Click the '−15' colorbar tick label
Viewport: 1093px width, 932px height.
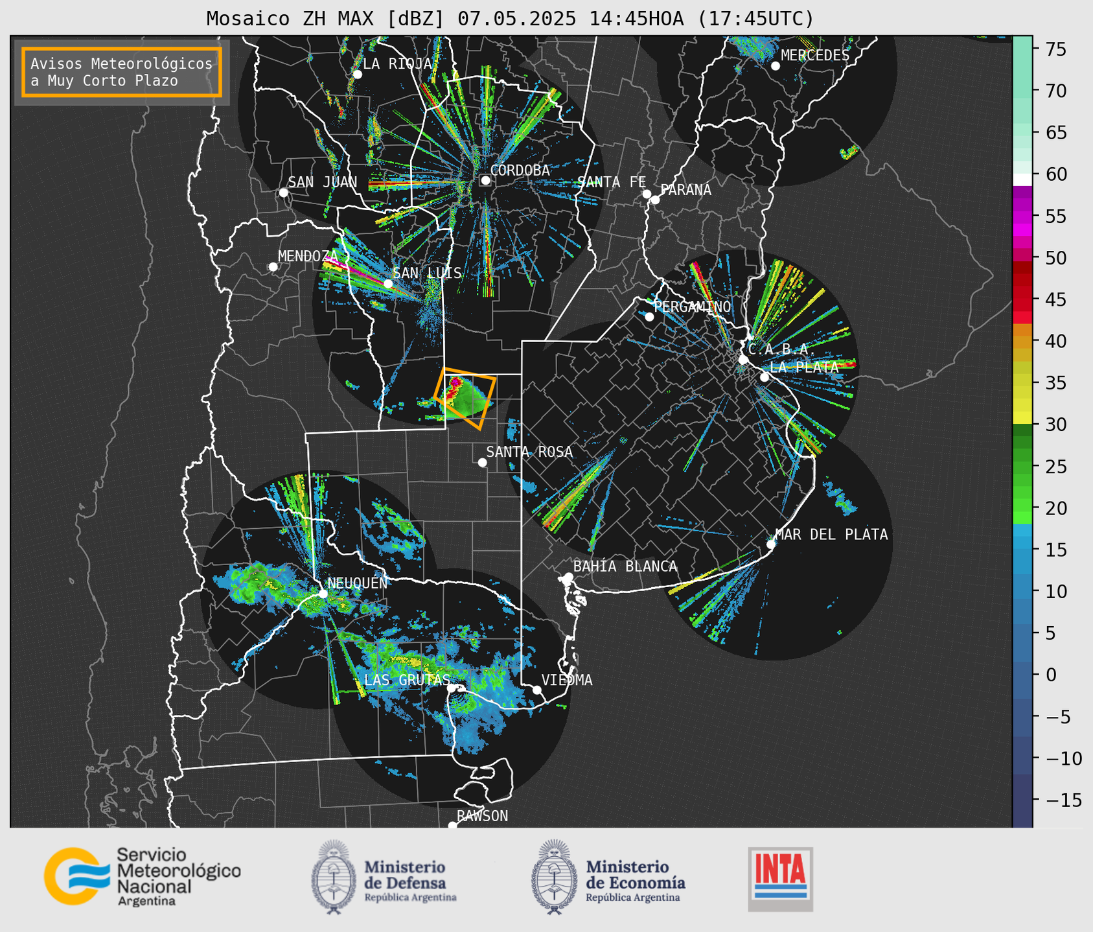tap(1064, 800)
